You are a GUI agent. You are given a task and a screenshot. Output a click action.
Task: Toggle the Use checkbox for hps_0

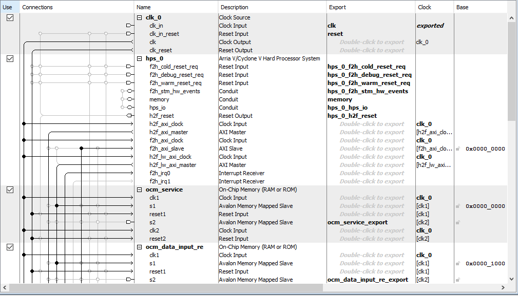(10, 59)
